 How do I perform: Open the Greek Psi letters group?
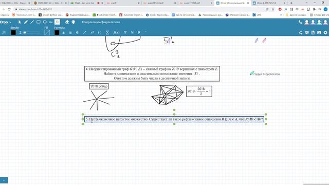coord(125,32)
